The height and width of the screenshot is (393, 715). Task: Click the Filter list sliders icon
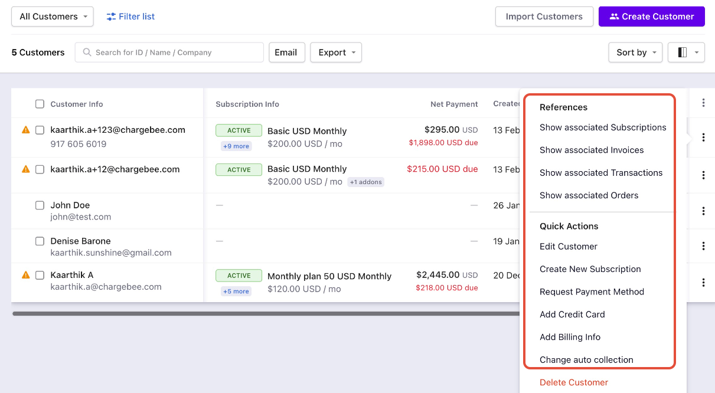[111, 17]
